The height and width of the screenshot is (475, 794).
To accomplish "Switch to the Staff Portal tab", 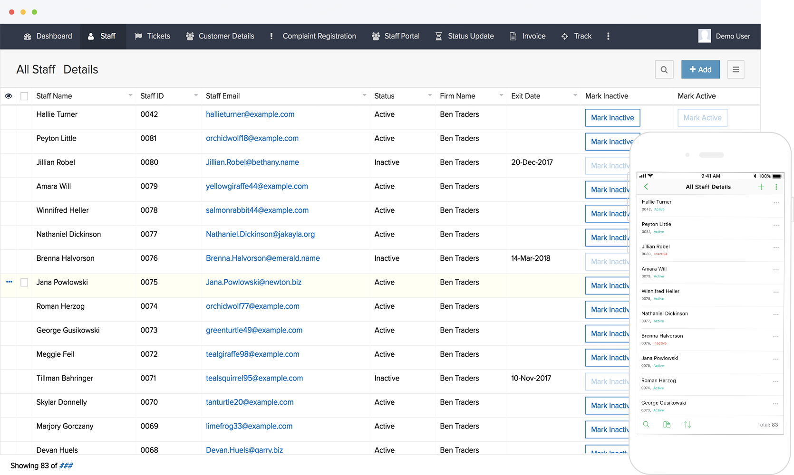I will pos(396,36).
